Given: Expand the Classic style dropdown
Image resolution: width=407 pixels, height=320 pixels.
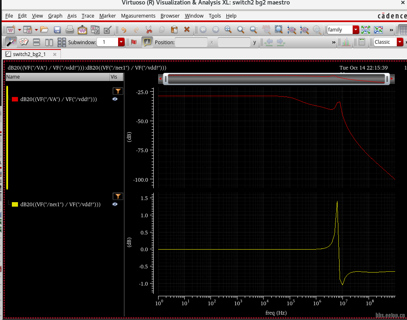Looking at the screenshot, I should tap(400, 42).
